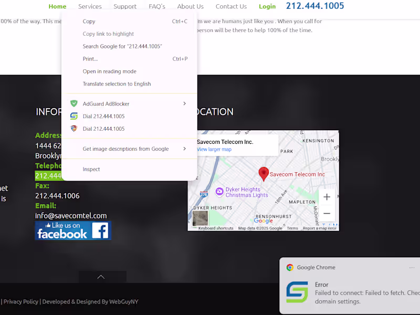Screen dimensions: 420x315
Task: Open View larger map link
Action: (214, 149)
